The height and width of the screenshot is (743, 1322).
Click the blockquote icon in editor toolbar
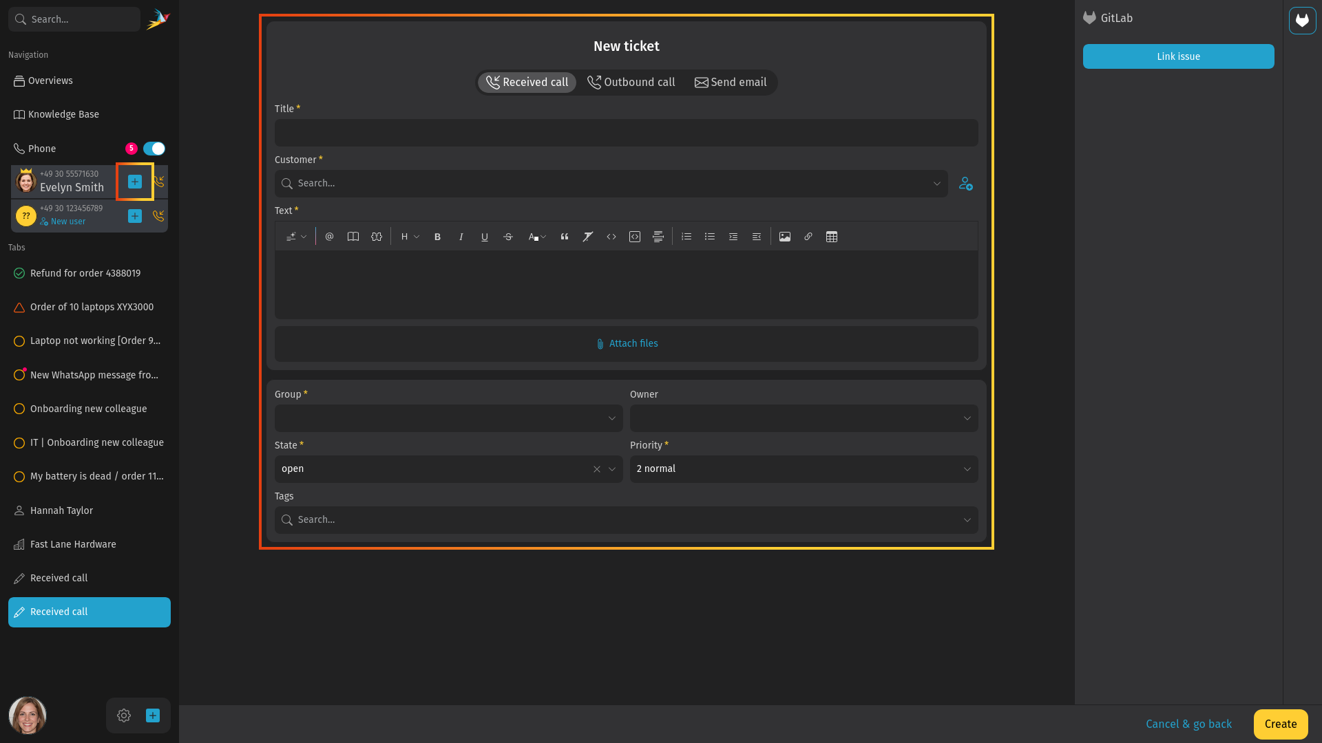coord(565,237)
